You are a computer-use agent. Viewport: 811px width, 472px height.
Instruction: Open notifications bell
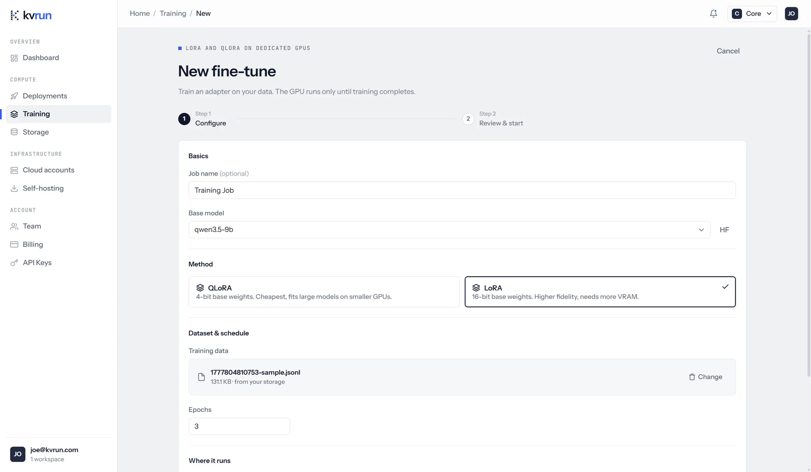[x=713, y=14]
